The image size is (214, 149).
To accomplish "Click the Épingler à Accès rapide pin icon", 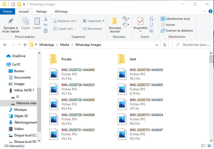I will tap(11, 21).
